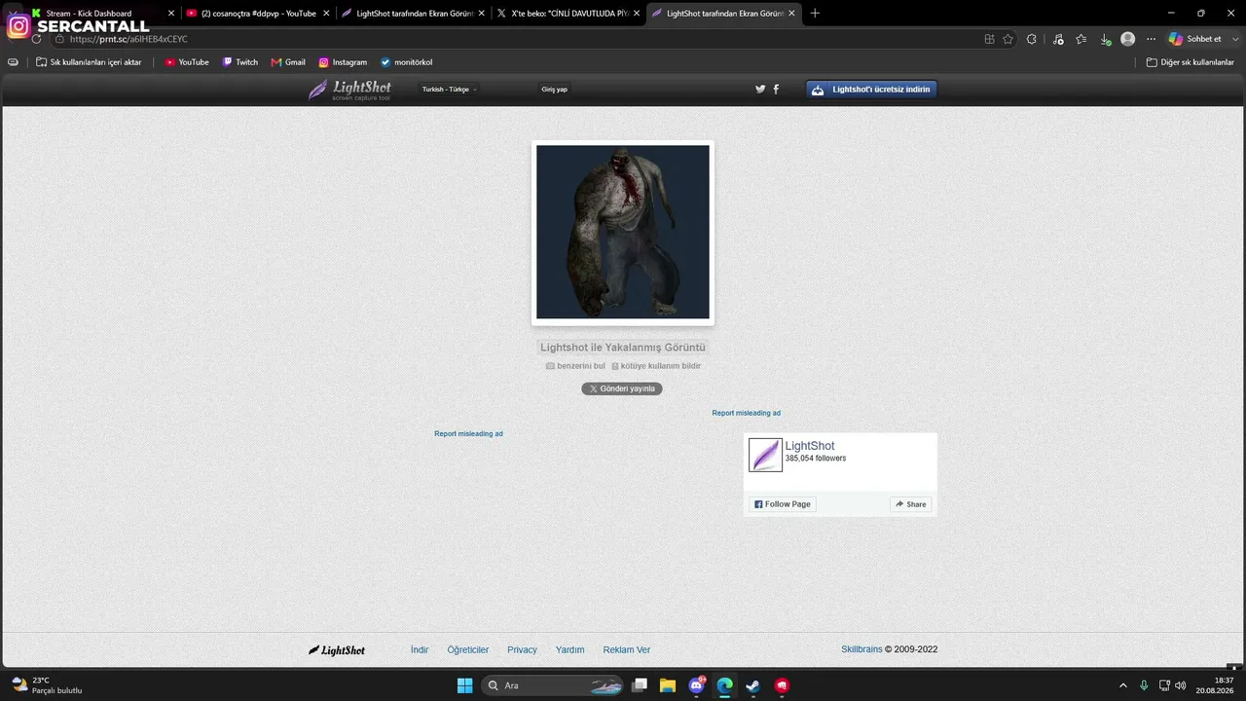Open the Instagram bookmark
The image size is (1246, 701).
pyautogui.click(x=343, y=62)
